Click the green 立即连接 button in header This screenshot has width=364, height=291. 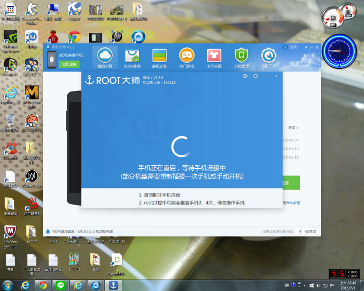[x=69, y=64]
